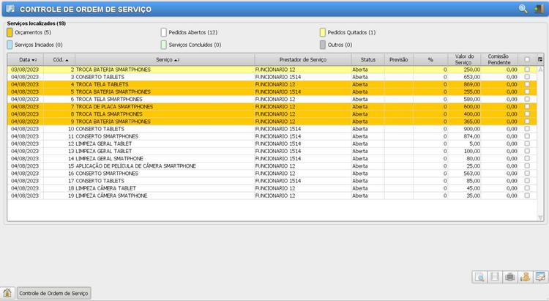This screenshot has width=549, height=301.
Task: Sort by the Cód. column header
Action: (x=61, y=59)
